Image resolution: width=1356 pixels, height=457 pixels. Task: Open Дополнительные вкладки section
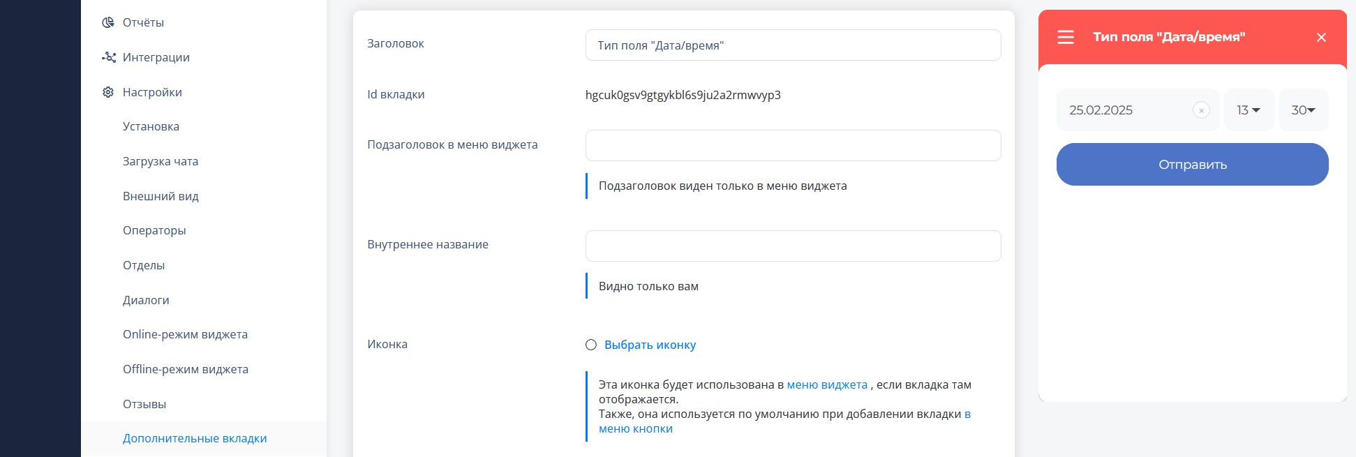tap(195, 438)
